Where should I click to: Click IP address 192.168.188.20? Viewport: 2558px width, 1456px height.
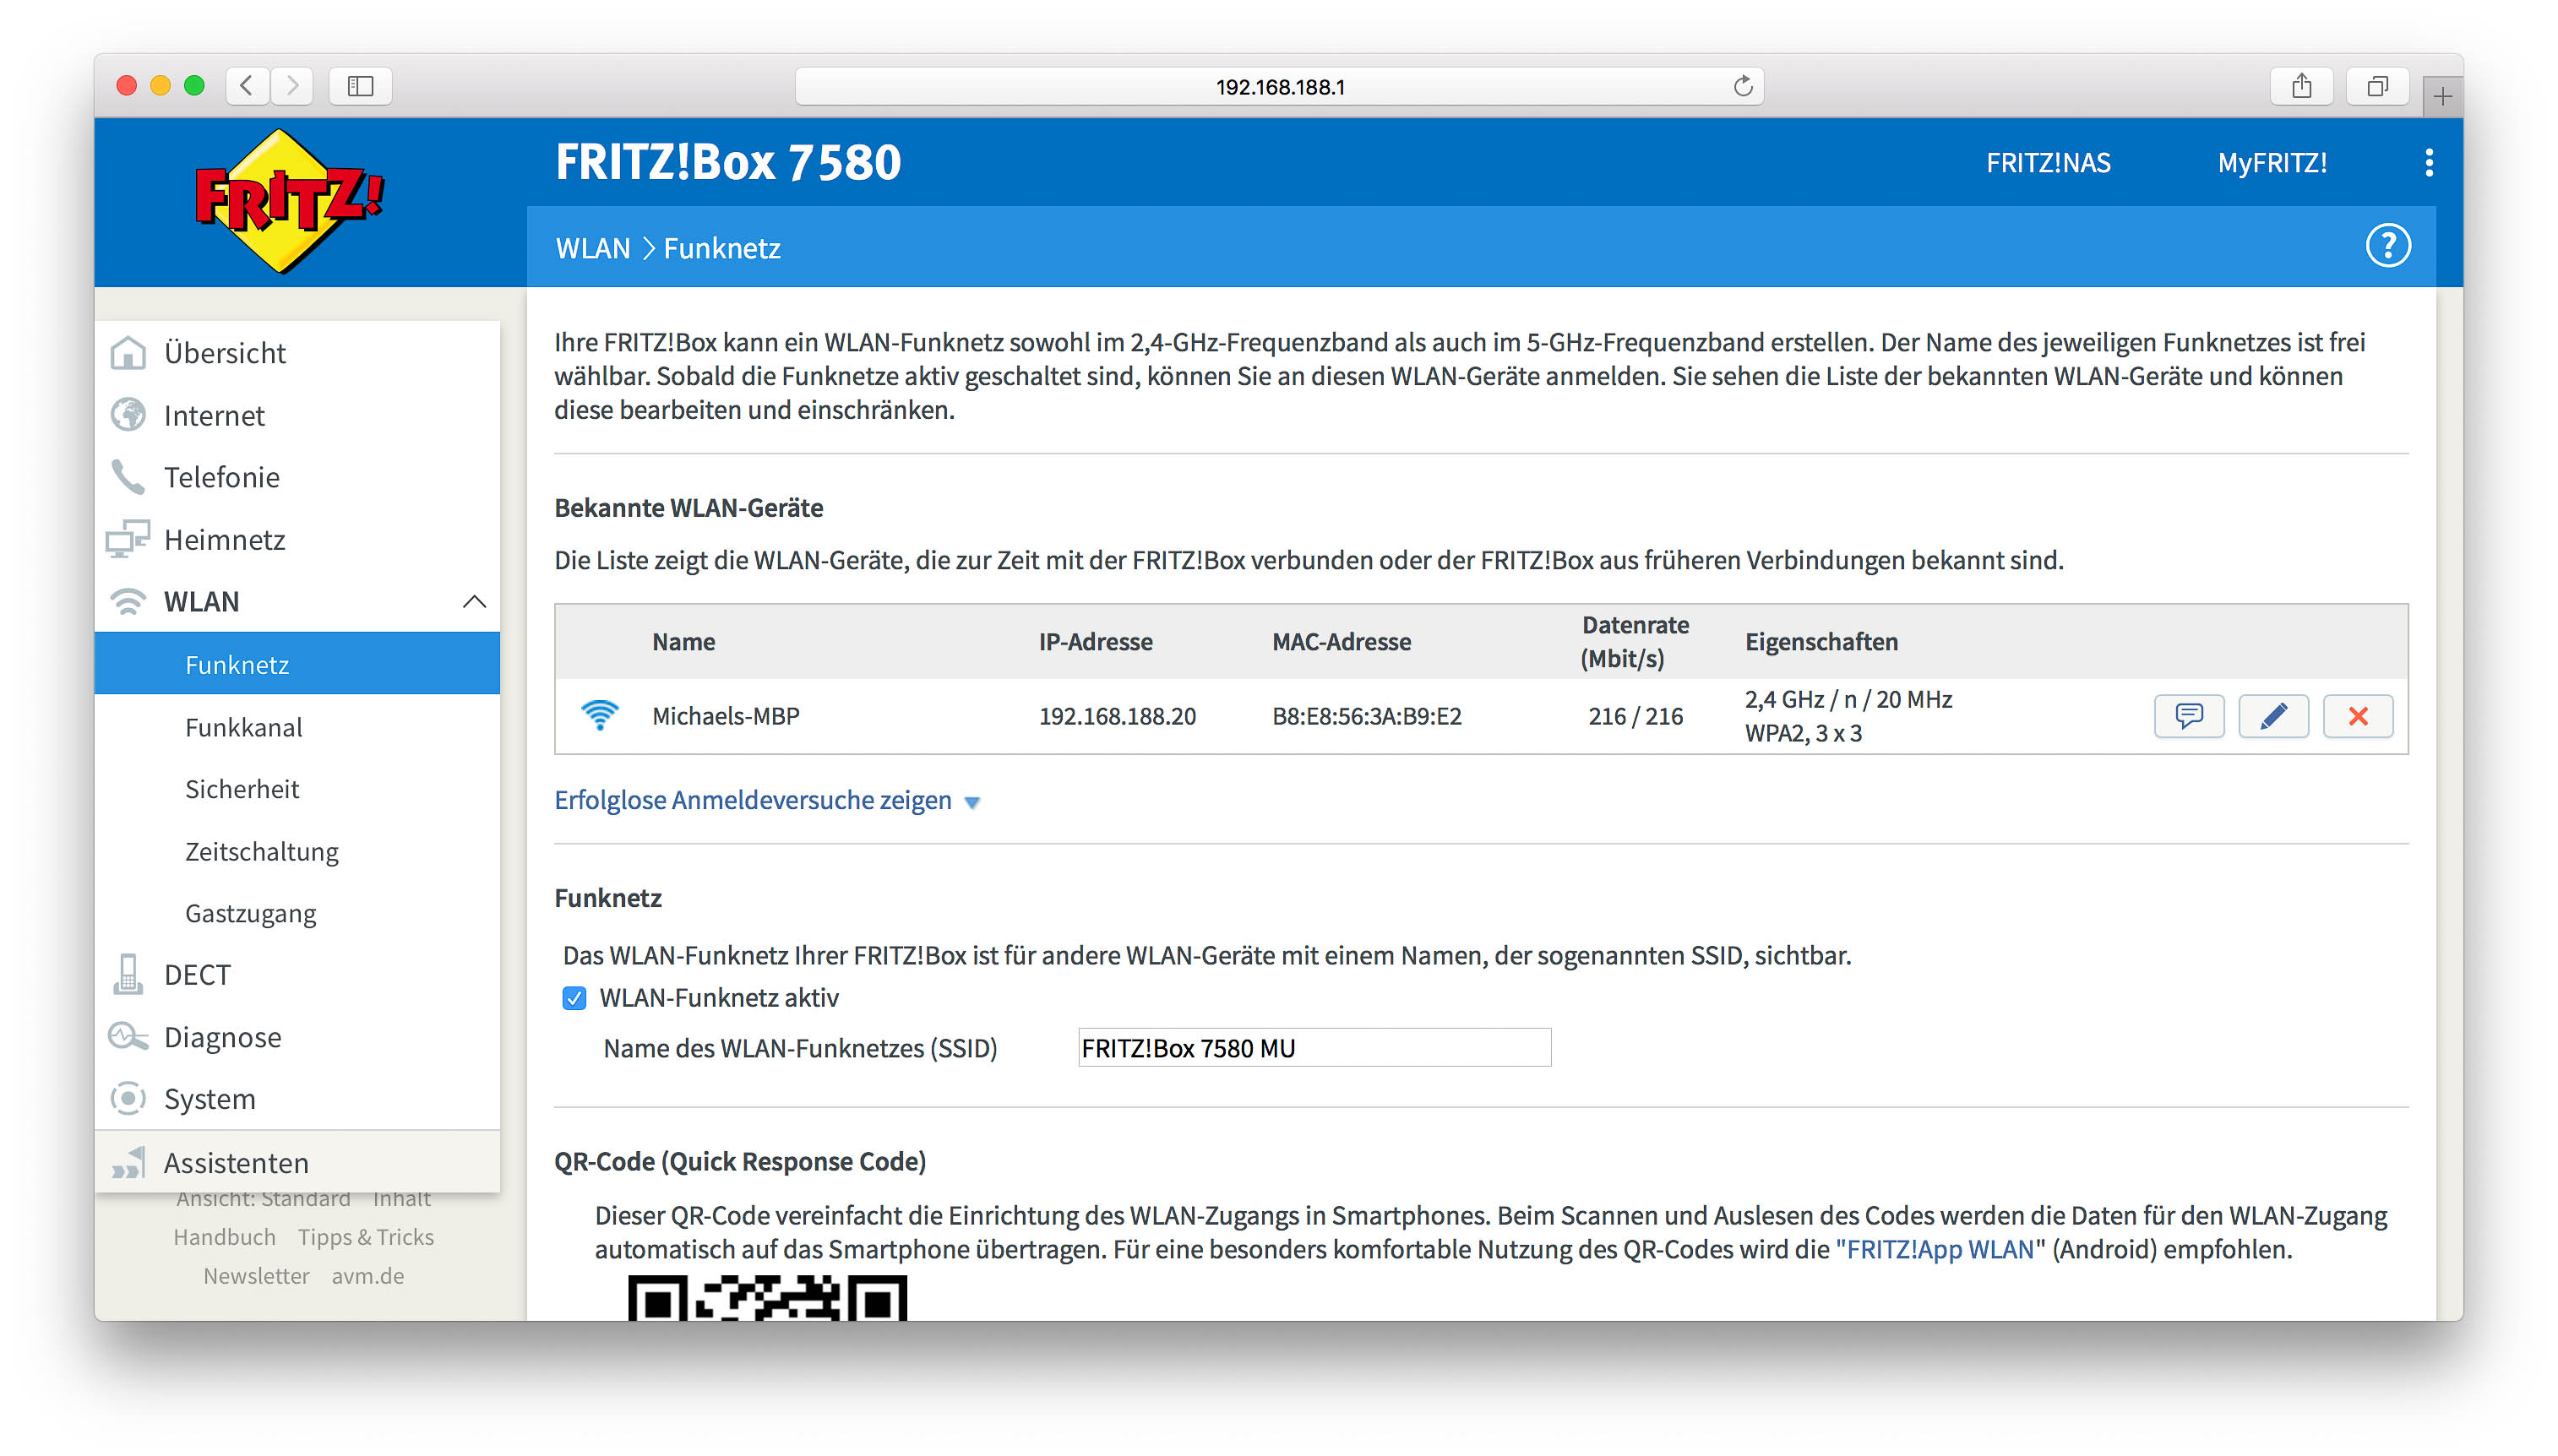pos(1117,716)
